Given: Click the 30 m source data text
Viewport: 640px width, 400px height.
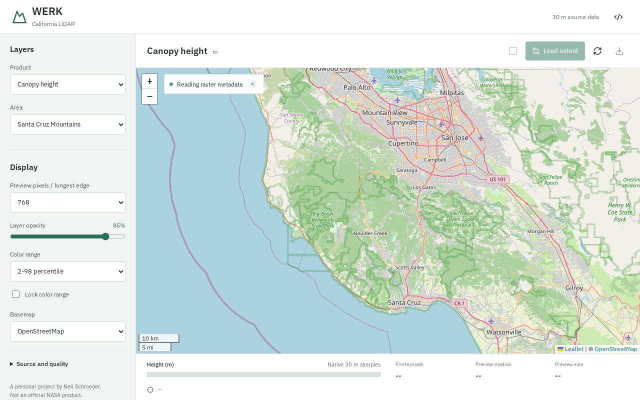Looking at the screenshot, I should click(575, 17).
